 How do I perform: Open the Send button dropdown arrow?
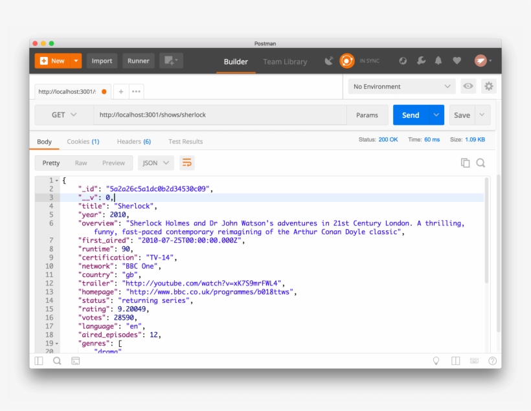point(436,115)
